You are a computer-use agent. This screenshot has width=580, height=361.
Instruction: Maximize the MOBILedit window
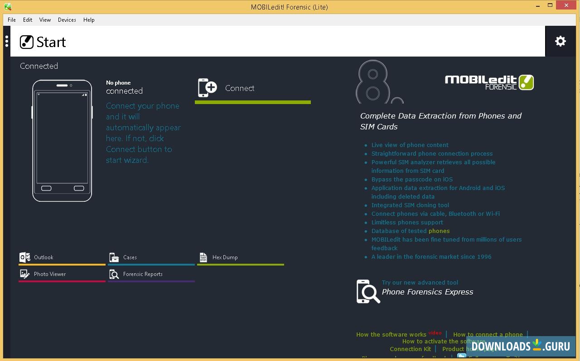pos(550,5)
